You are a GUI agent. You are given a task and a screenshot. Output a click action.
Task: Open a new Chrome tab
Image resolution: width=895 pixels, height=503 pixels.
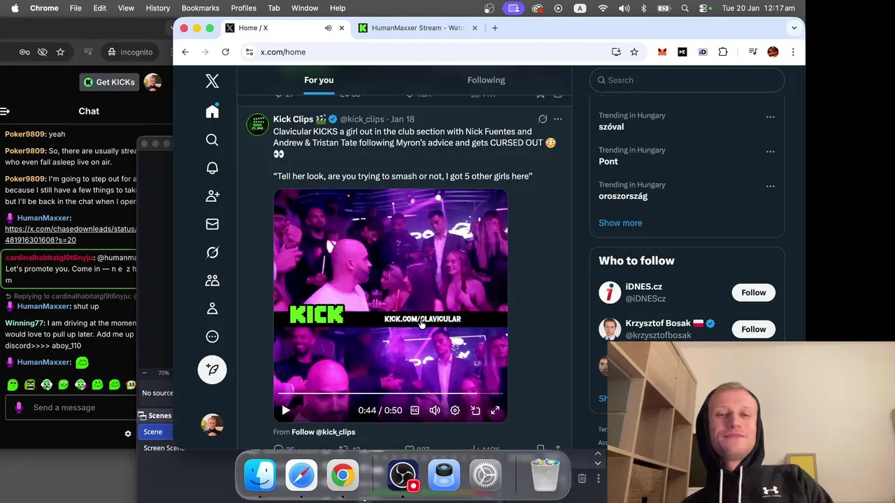pos(494,28)
